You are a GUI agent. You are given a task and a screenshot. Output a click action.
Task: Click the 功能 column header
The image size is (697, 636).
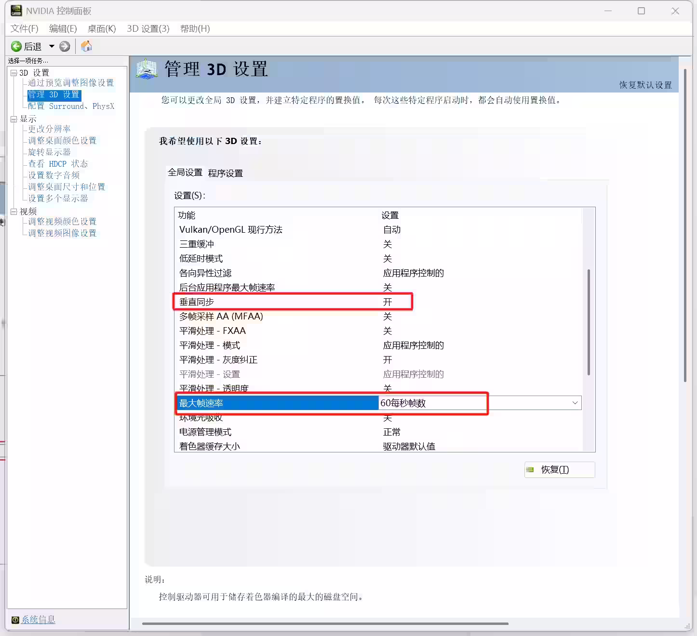pos(187,215)
